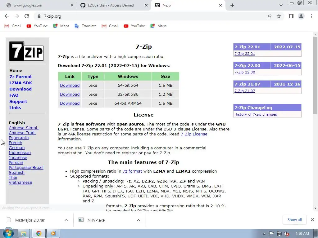Click the padlock site info icon
318x238 pixels.
(x=39, y=16)
